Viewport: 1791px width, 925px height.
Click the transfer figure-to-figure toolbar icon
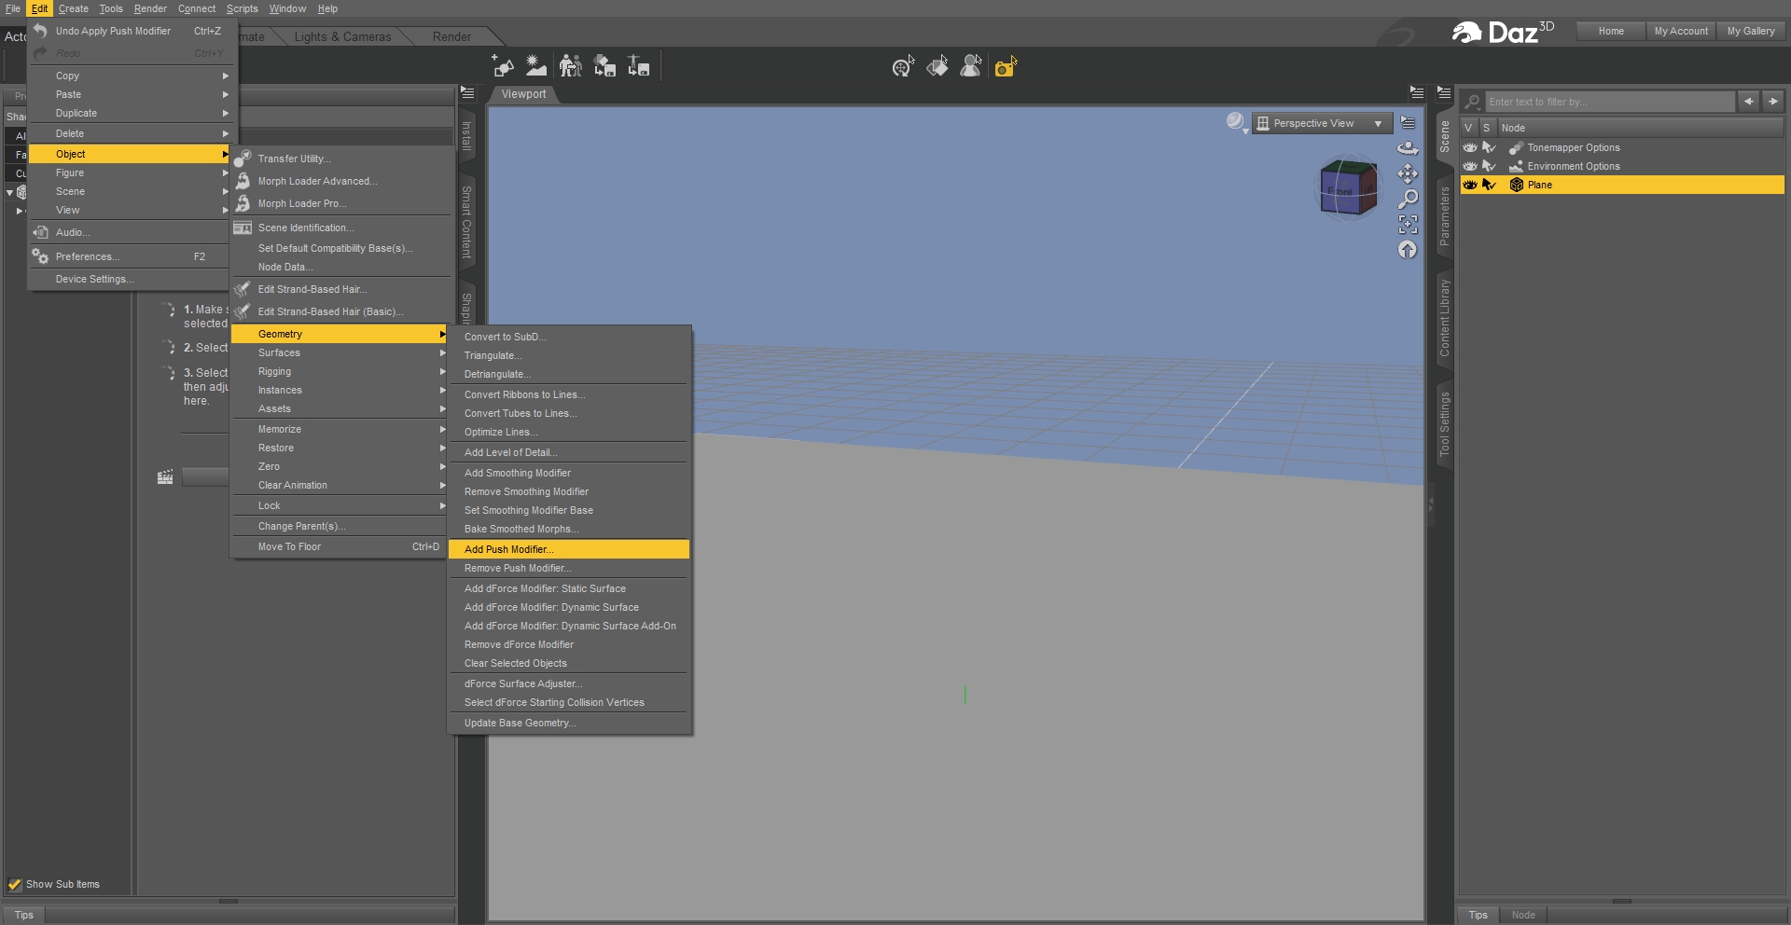571,66
